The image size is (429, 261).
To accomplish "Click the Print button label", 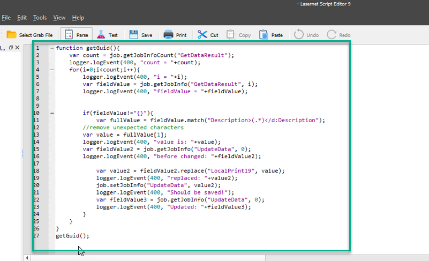I will coord(181,35).
